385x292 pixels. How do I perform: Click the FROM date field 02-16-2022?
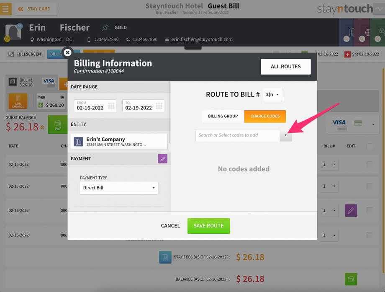pyautogui.click(x=95, y=106)
